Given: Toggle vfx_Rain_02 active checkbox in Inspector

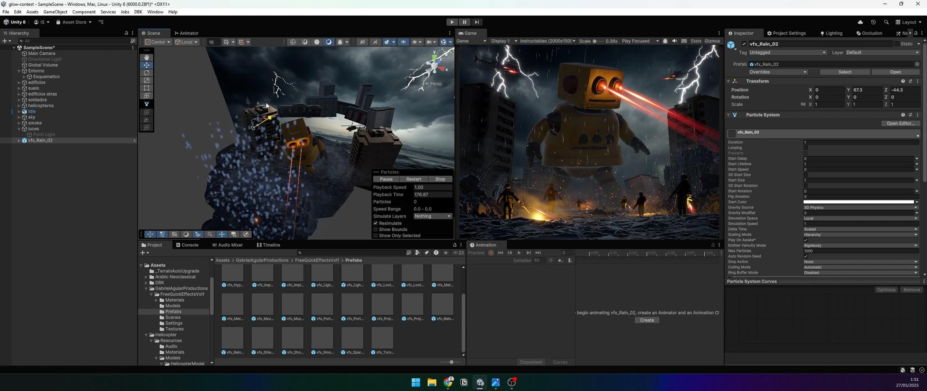Looking at the screenshot, I should tap(744, 44).
